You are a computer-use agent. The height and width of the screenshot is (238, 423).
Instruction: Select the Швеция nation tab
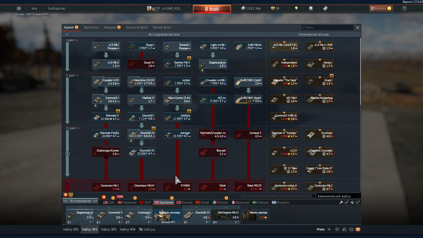260,202
